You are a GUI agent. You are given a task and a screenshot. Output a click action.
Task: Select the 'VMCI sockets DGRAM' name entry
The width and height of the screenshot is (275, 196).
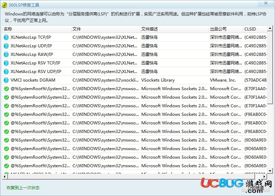(33, 80)
